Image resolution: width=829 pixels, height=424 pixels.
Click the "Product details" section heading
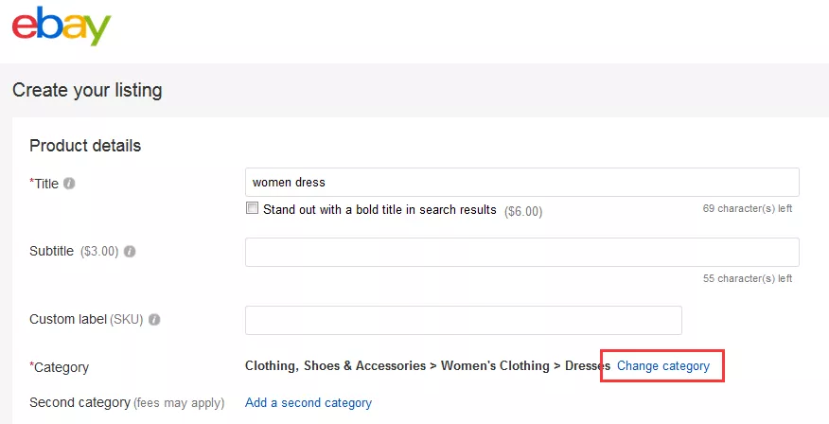(85, 146)
